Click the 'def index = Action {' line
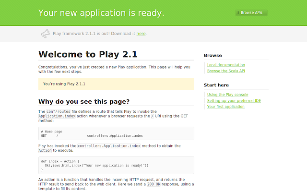Viewport: 307px width, 192px height. point(60,161)
